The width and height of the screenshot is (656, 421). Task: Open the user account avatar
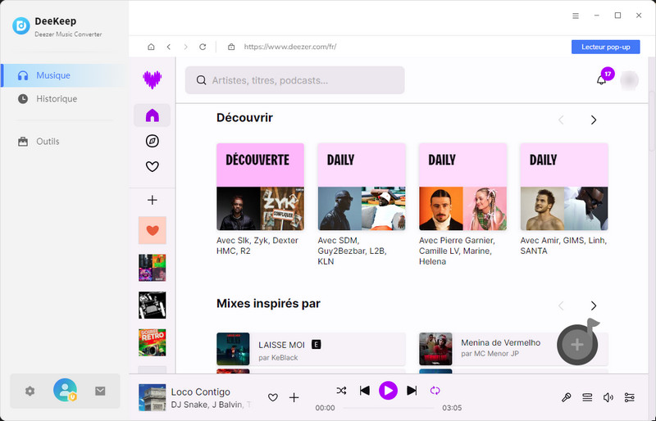click(x=65, y=390)
